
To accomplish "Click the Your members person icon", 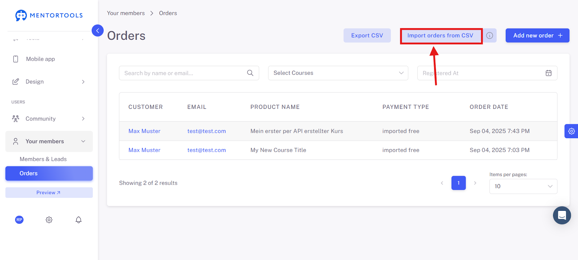I will tap(16, 141).
